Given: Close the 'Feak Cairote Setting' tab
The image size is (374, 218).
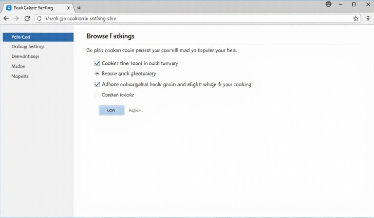Looking at the screenshot, I should [69, 8].
